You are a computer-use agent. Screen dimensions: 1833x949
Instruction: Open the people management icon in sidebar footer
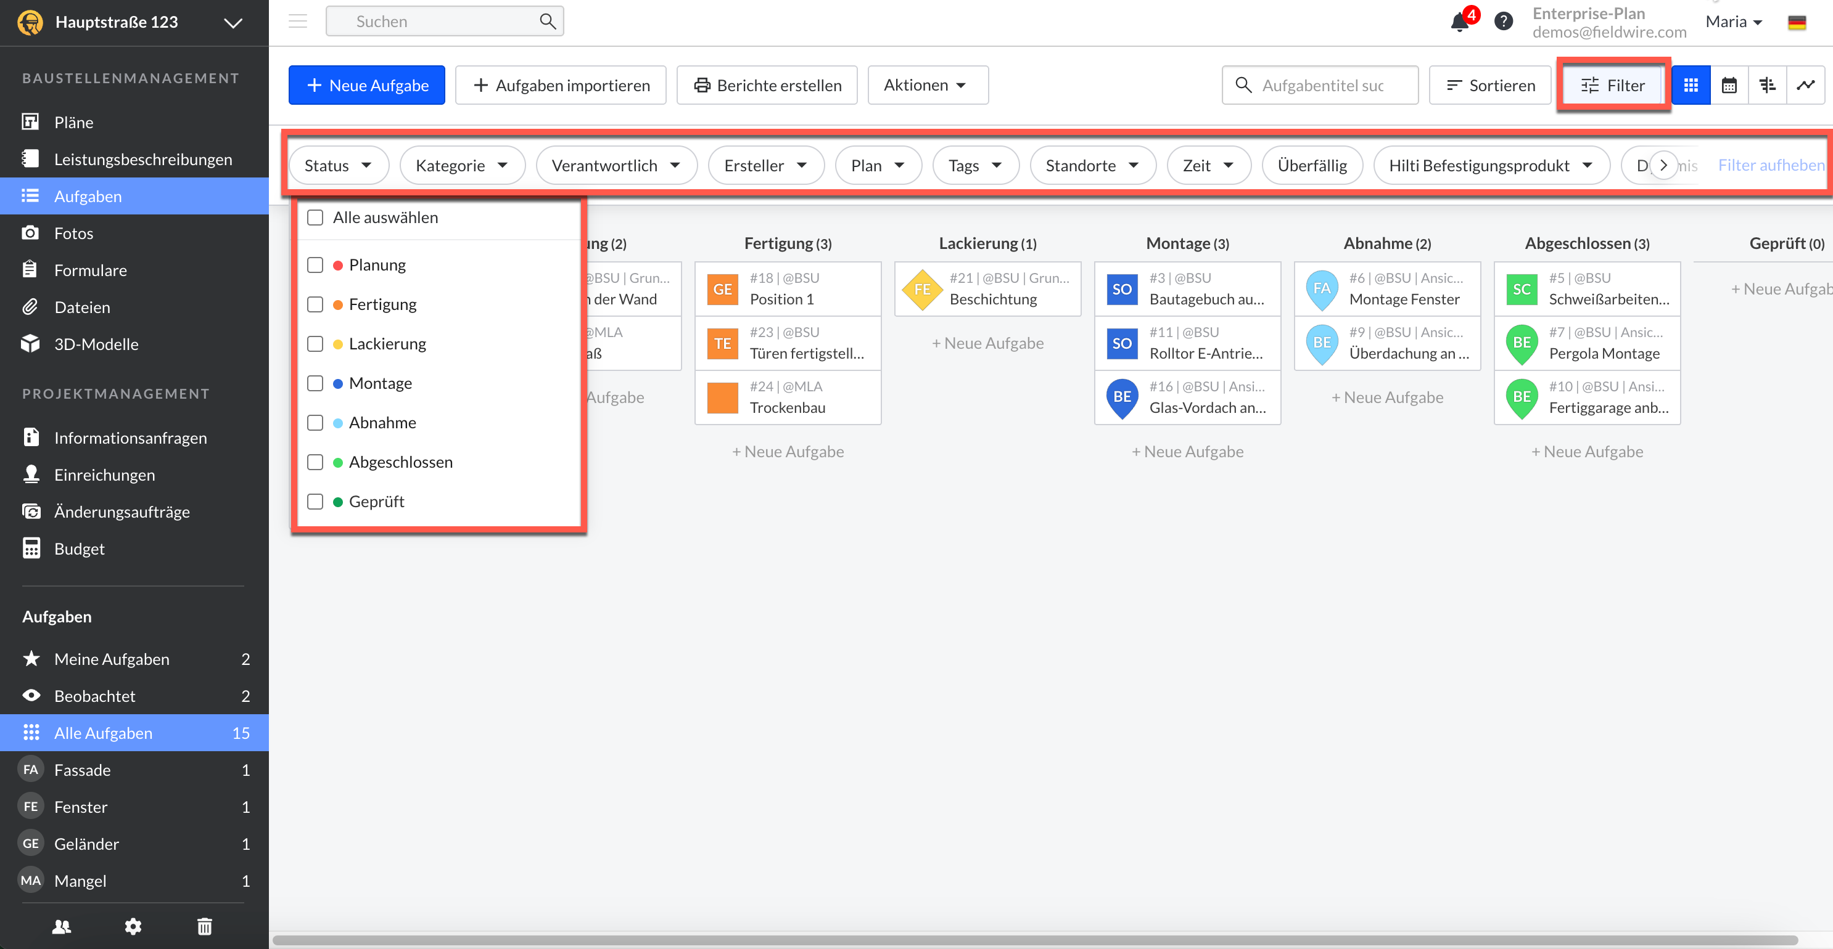coord(62,926)
